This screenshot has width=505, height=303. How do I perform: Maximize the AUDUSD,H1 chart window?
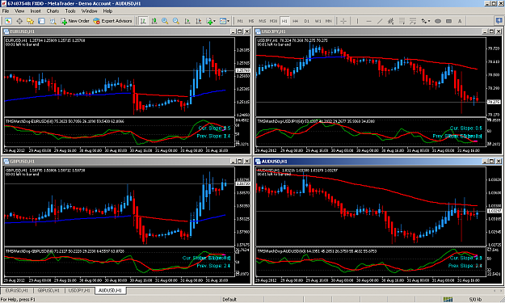491,162
